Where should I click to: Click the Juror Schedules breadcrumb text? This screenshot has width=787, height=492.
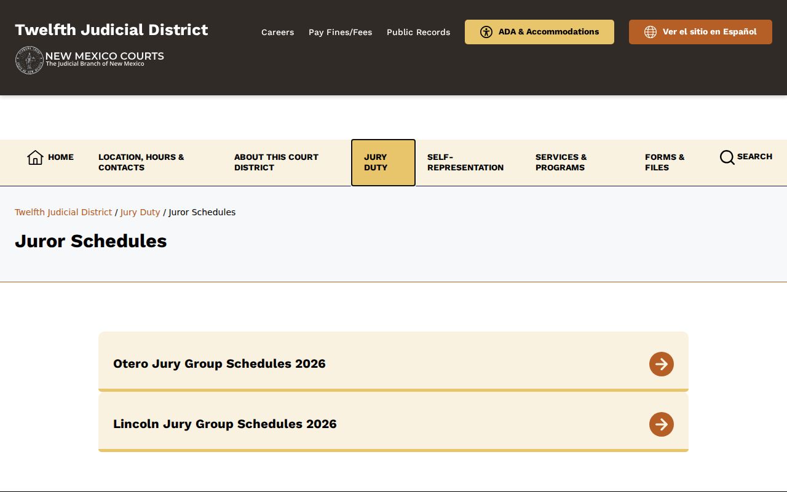click(x=202, y=212)
